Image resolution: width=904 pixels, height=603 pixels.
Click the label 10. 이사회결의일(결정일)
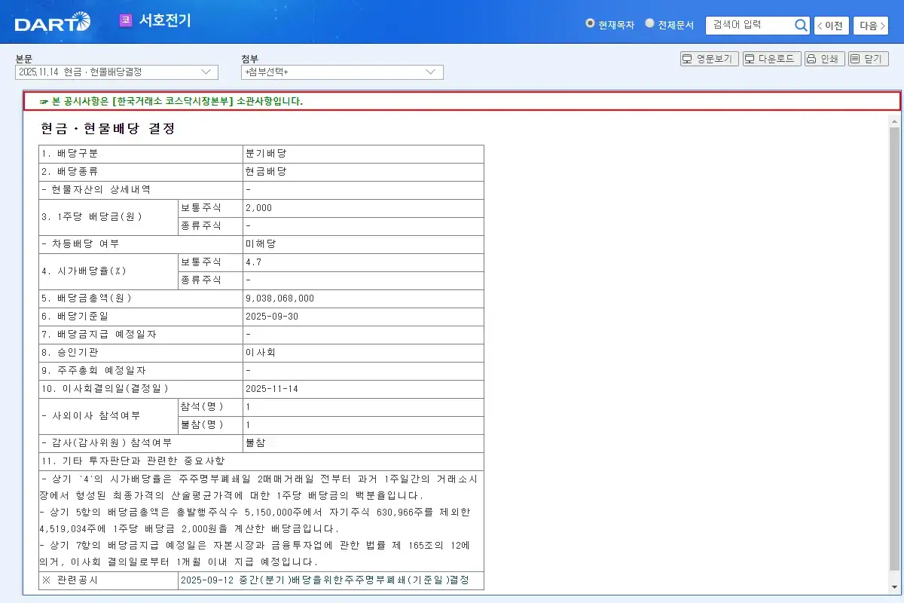pos(105,389)
